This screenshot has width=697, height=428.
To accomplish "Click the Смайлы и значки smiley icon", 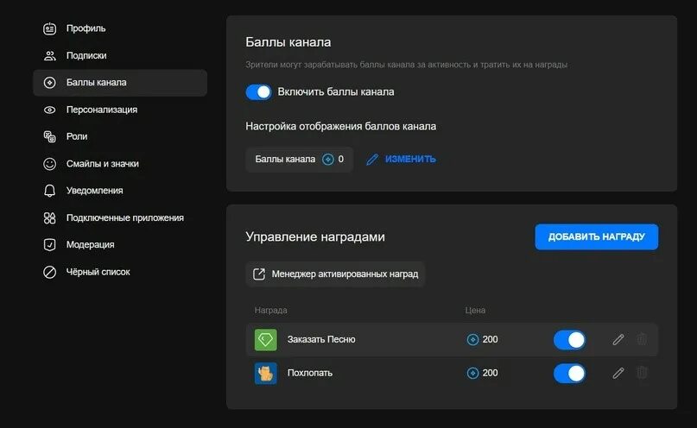I will coord(49,164).
